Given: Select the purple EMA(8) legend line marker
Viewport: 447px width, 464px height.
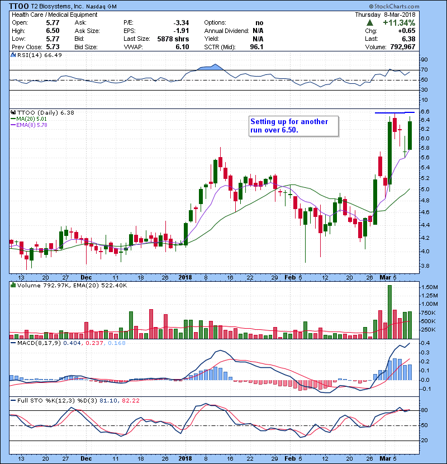Looking at the screenshot, I should coord(13,125).
